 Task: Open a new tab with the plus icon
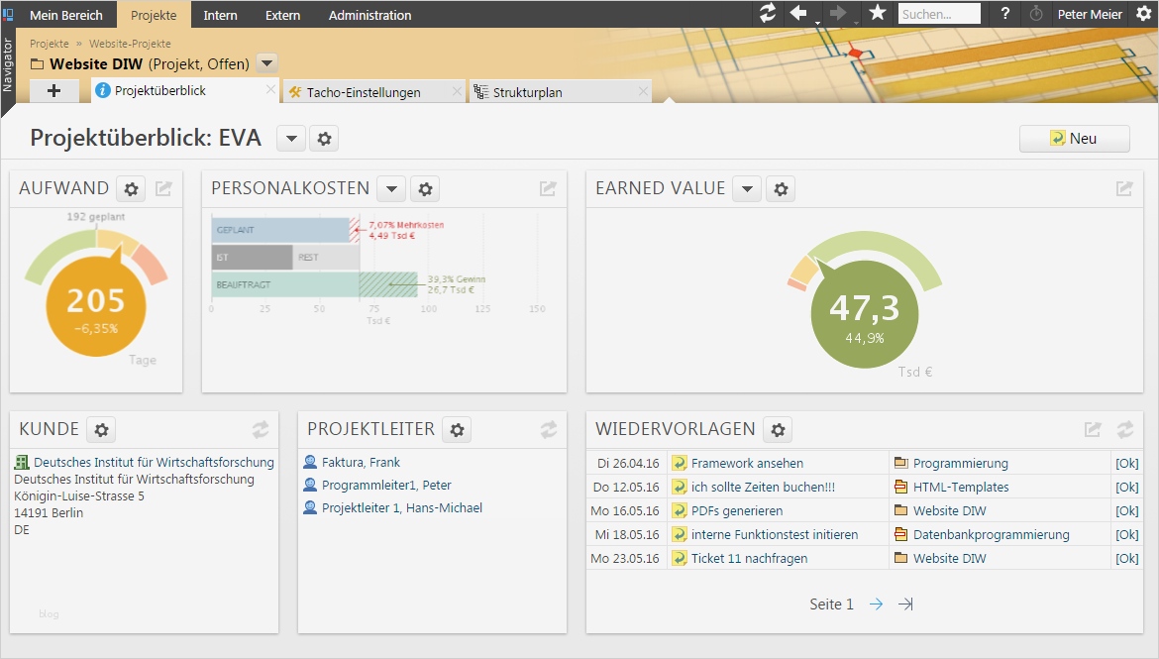coord(54,90)
